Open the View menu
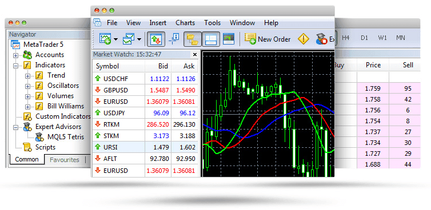 [x=133, y=23]
